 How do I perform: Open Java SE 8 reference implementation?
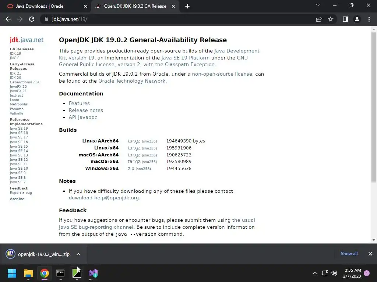18,177
